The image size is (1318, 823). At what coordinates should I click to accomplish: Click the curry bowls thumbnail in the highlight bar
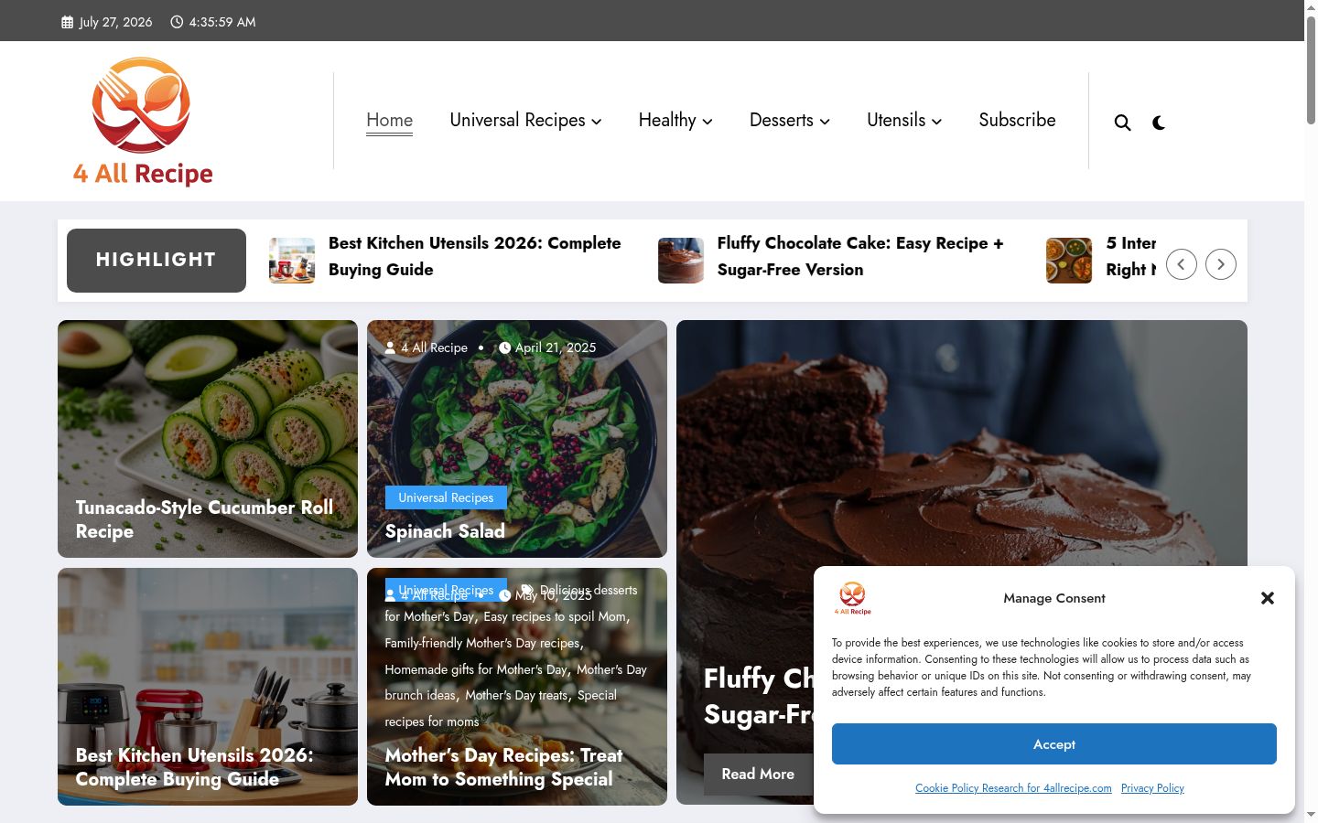click(x=1069, y=261)
